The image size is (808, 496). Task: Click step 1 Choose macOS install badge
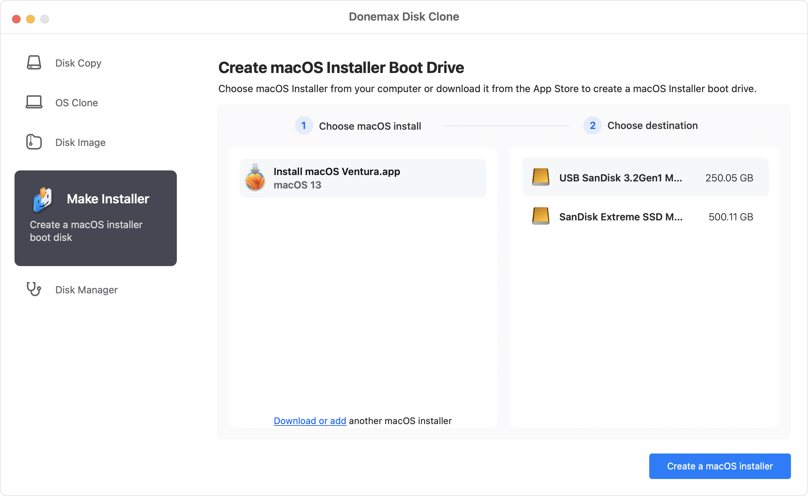[x=304, y=125]
